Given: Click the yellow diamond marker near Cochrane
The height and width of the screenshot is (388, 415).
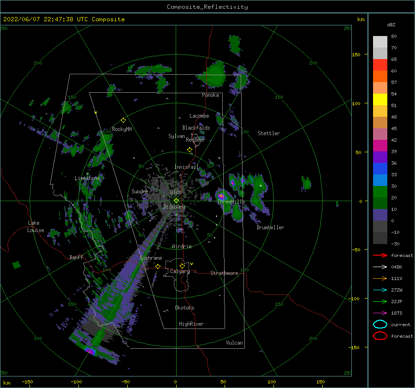Looking at the screenshot, I should 158,266.
